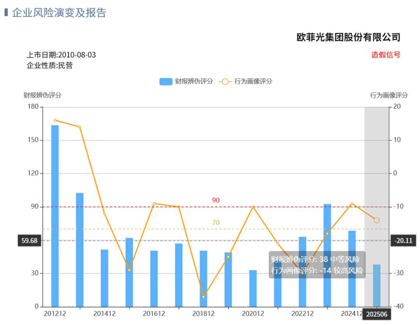
Task: Click the 202012 x-axis label
Action: pyautogui.click(x=253, y=314)
